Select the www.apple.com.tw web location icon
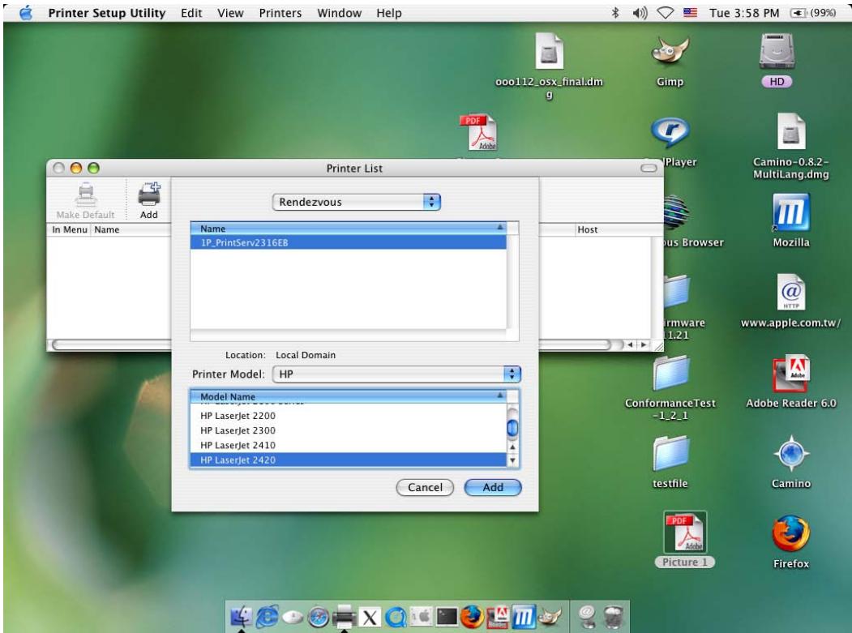Image resolution: width=852 pixels, height=633 pixels. (x=791, y=293)
